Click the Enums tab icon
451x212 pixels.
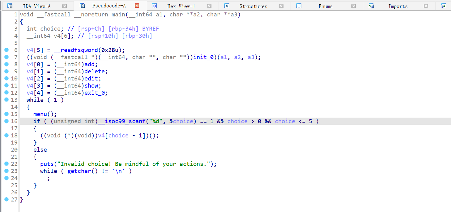click(299, 6)
